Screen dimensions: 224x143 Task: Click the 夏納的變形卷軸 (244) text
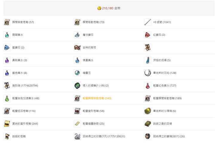tap(25, 124)
